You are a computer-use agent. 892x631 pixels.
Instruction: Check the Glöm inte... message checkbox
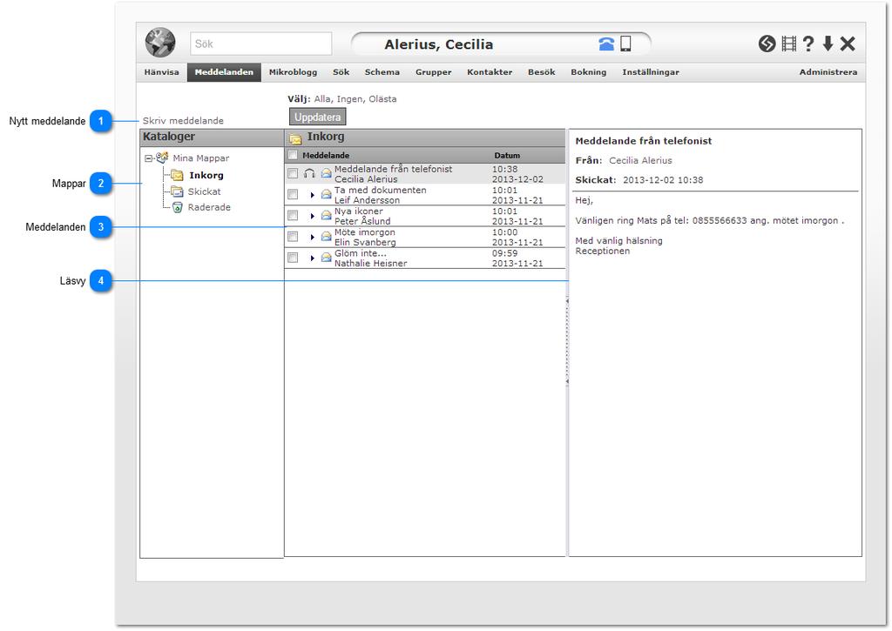pyautogui.click(x=293, y=258)
